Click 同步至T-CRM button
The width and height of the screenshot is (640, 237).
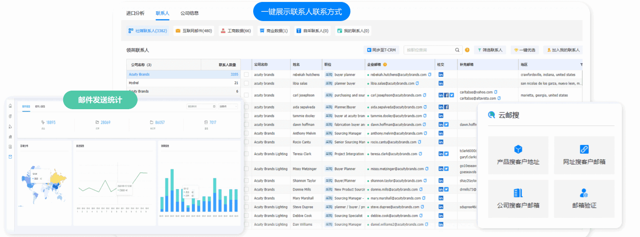(381, 50)
